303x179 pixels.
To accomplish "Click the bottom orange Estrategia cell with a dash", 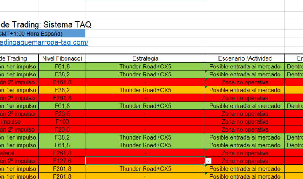I will (x=145, y=176).
